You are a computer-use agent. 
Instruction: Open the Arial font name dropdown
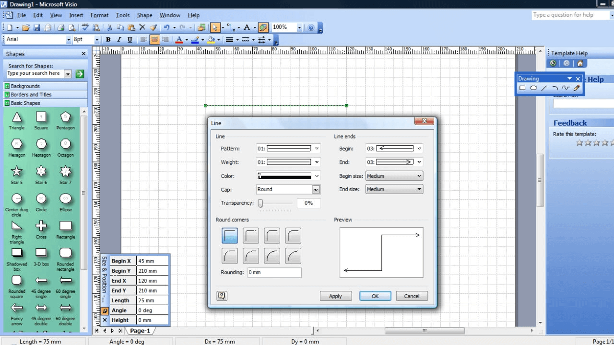68,40
